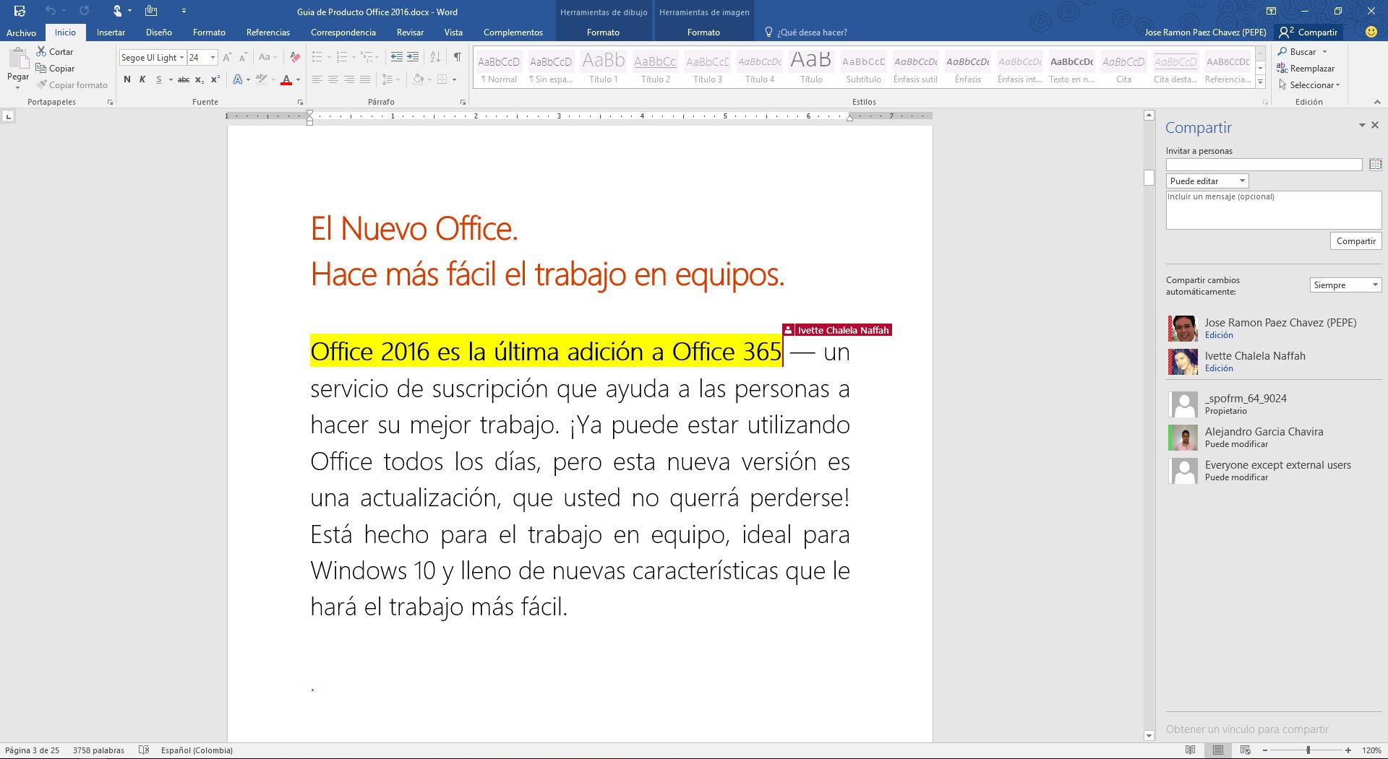Increase font size with the large A icon

coord(227,57)
